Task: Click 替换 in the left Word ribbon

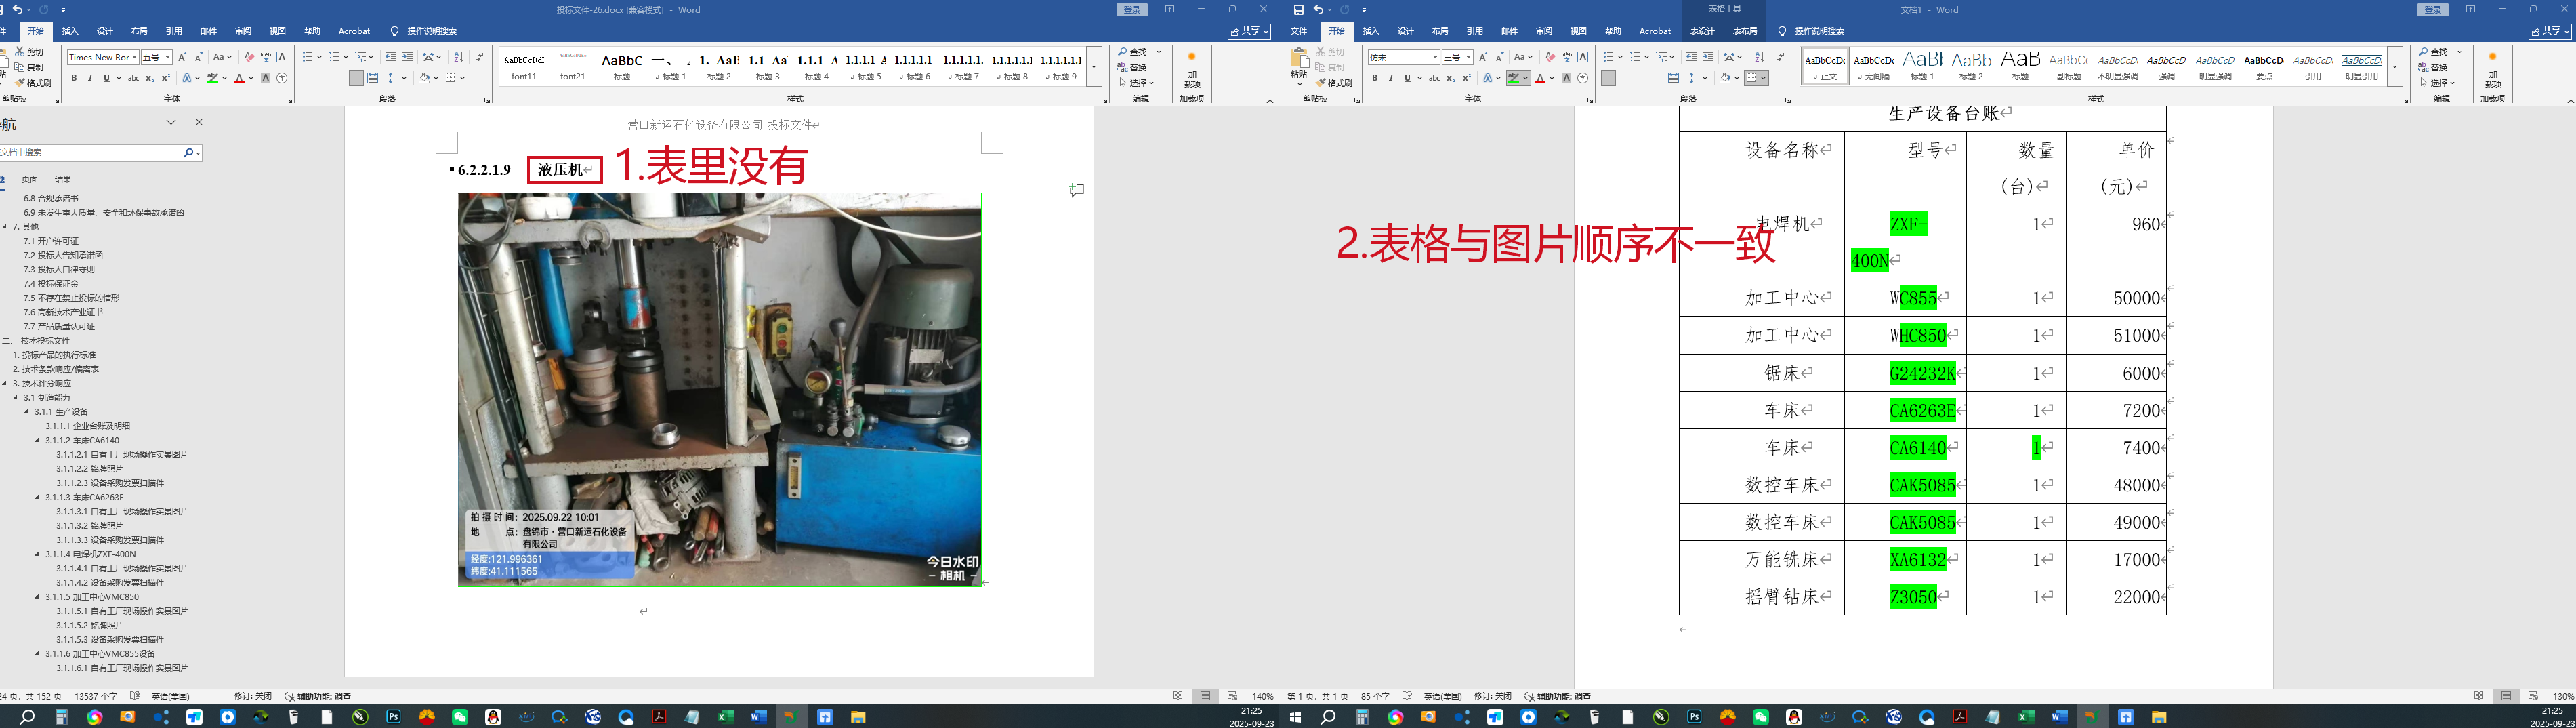Action: click(1133, 68)
